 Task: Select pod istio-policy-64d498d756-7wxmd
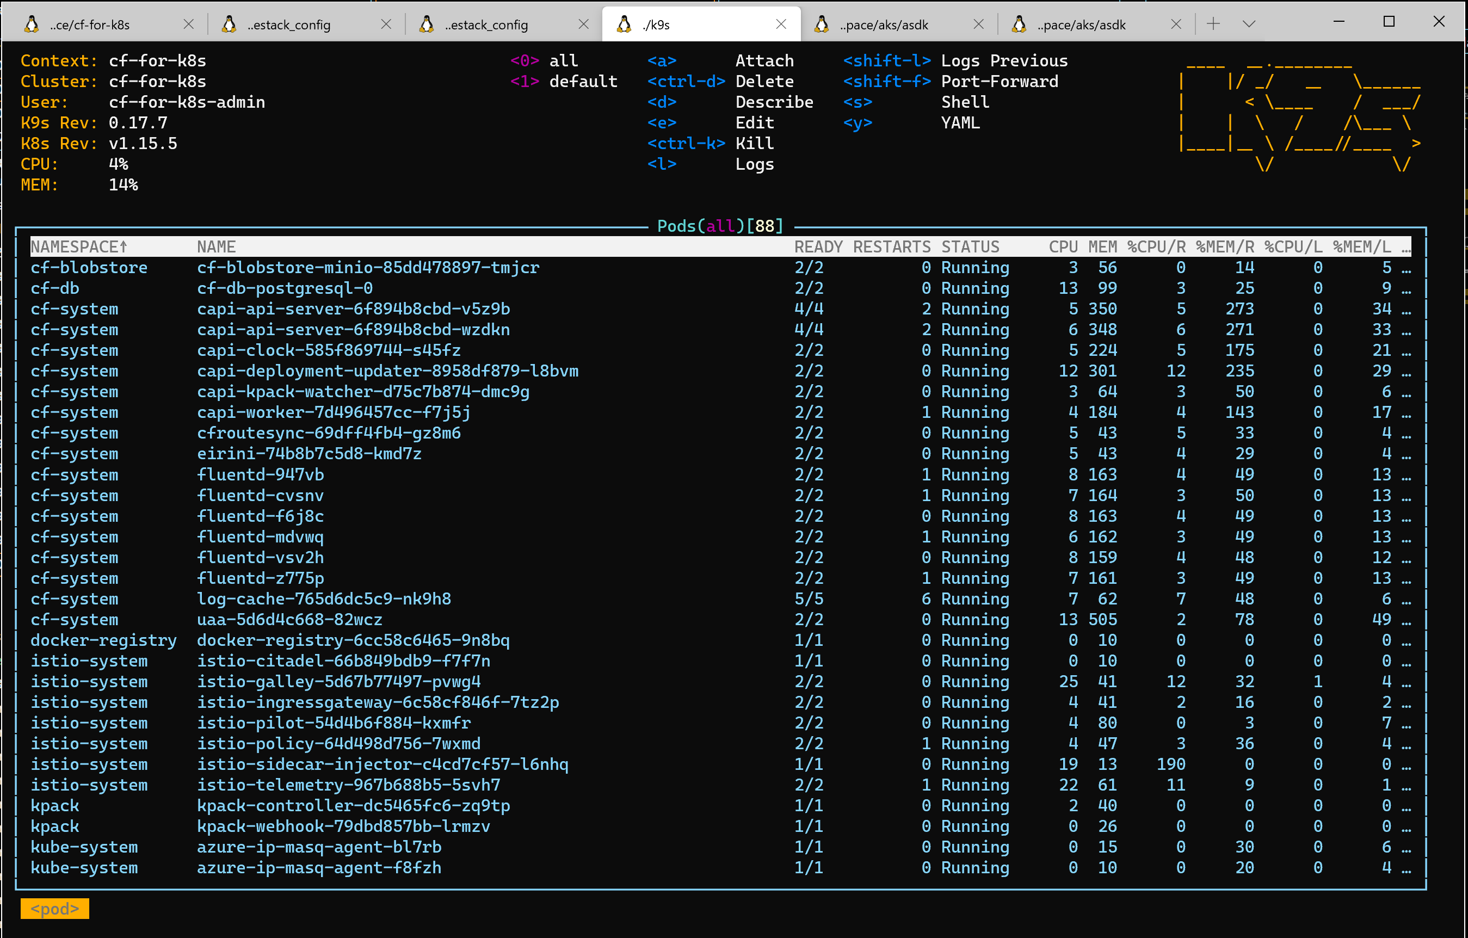720,744
